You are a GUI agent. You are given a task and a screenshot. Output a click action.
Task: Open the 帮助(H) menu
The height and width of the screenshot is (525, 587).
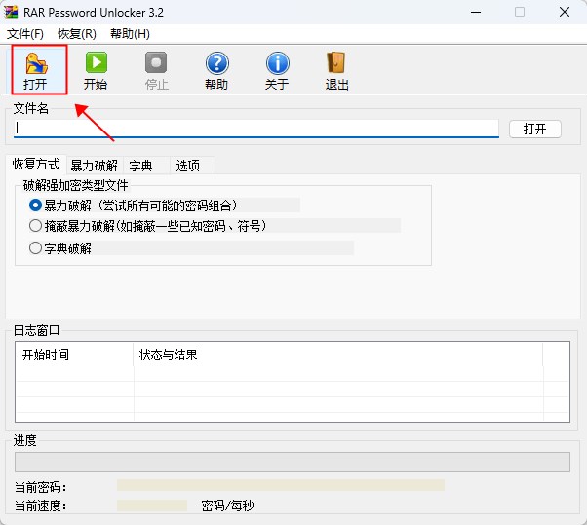(x=130, y=34)
